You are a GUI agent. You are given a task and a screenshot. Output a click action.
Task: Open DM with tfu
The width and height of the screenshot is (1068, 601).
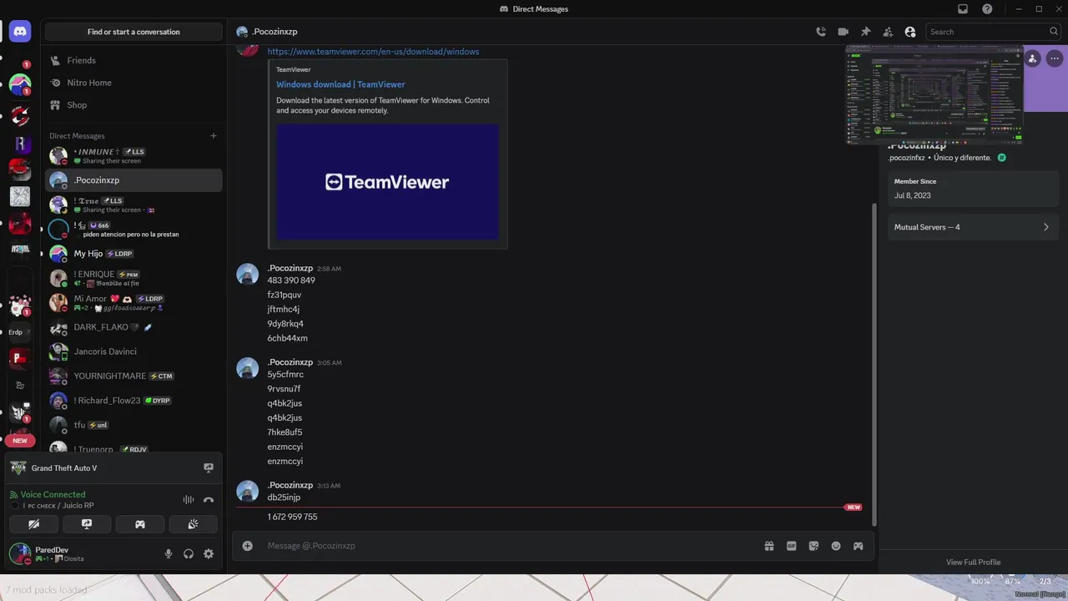pos(133,425)
